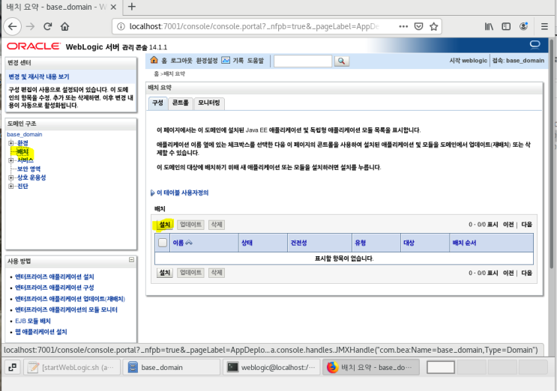Screen dimensions: 557x391
Task: Expand 이 테이블 사용자정의 triangle
Action: point(152,193)
